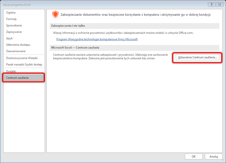Click Microsoft Excel — Centrum zaufania heading

click(x=75, y=48)
